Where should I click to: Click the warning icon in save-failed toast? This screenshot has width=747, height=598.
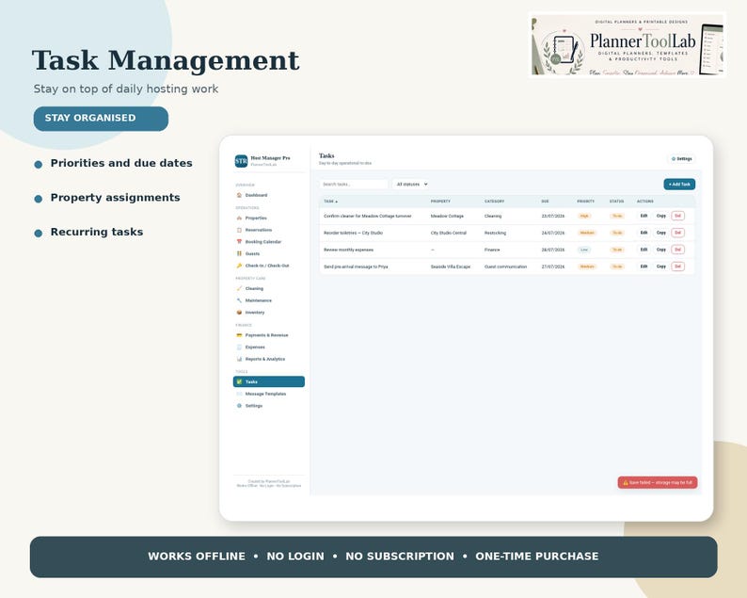pyautogui.click(x=626, y=482)
